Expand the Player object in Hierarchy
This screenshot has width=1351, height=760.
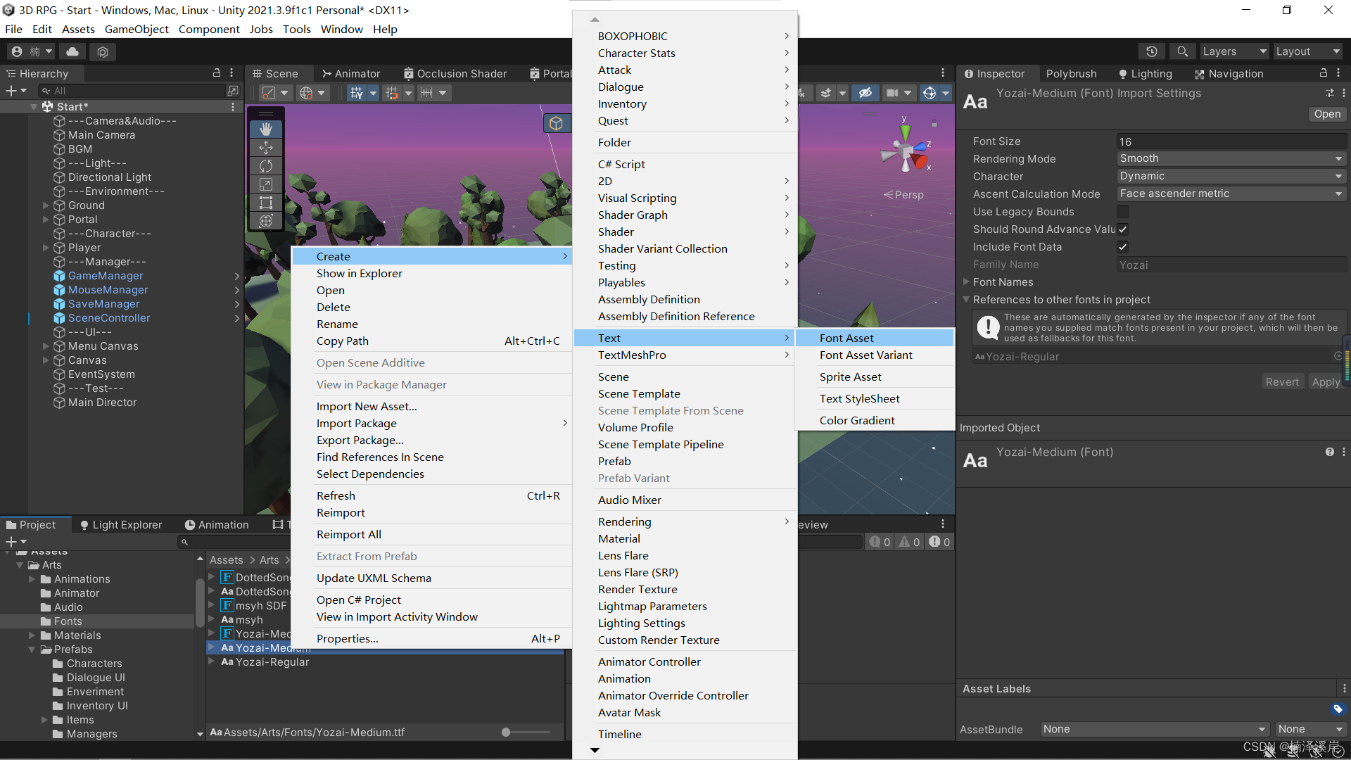pyautogui.click(x=46, y=248)
